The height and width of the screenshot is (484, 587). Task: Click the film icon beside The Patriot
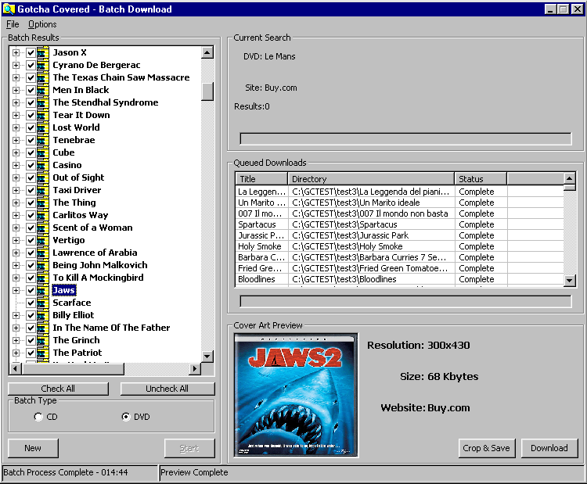pos(43,353)
